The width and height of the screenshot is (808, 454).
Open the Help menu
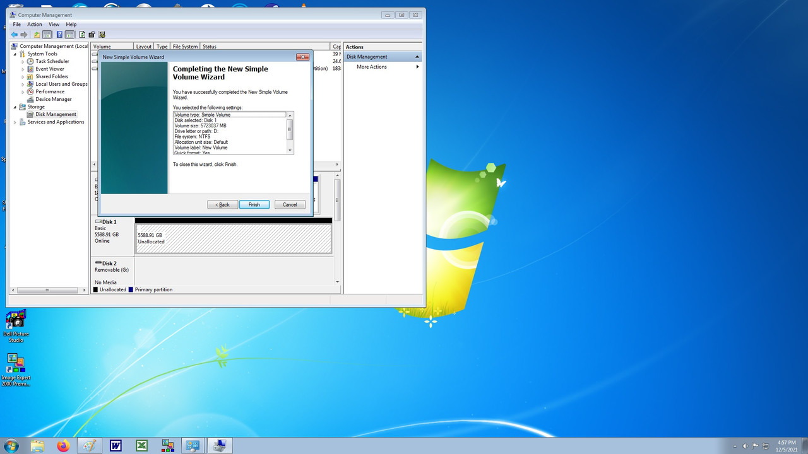71,25
